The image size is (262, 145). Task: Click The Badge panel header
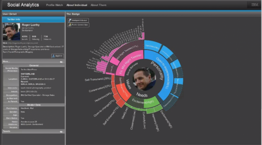(163, 14)
